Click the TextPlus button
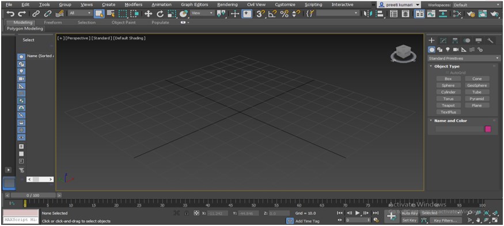504x226 pixels. 448,112
